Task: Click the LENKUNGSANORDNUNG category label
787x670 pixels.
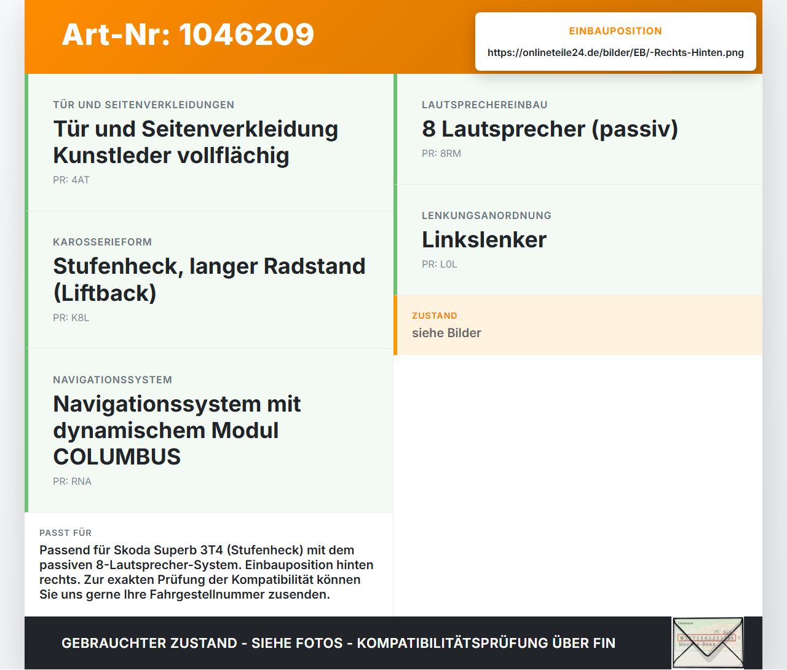Action: coord(486,215)
